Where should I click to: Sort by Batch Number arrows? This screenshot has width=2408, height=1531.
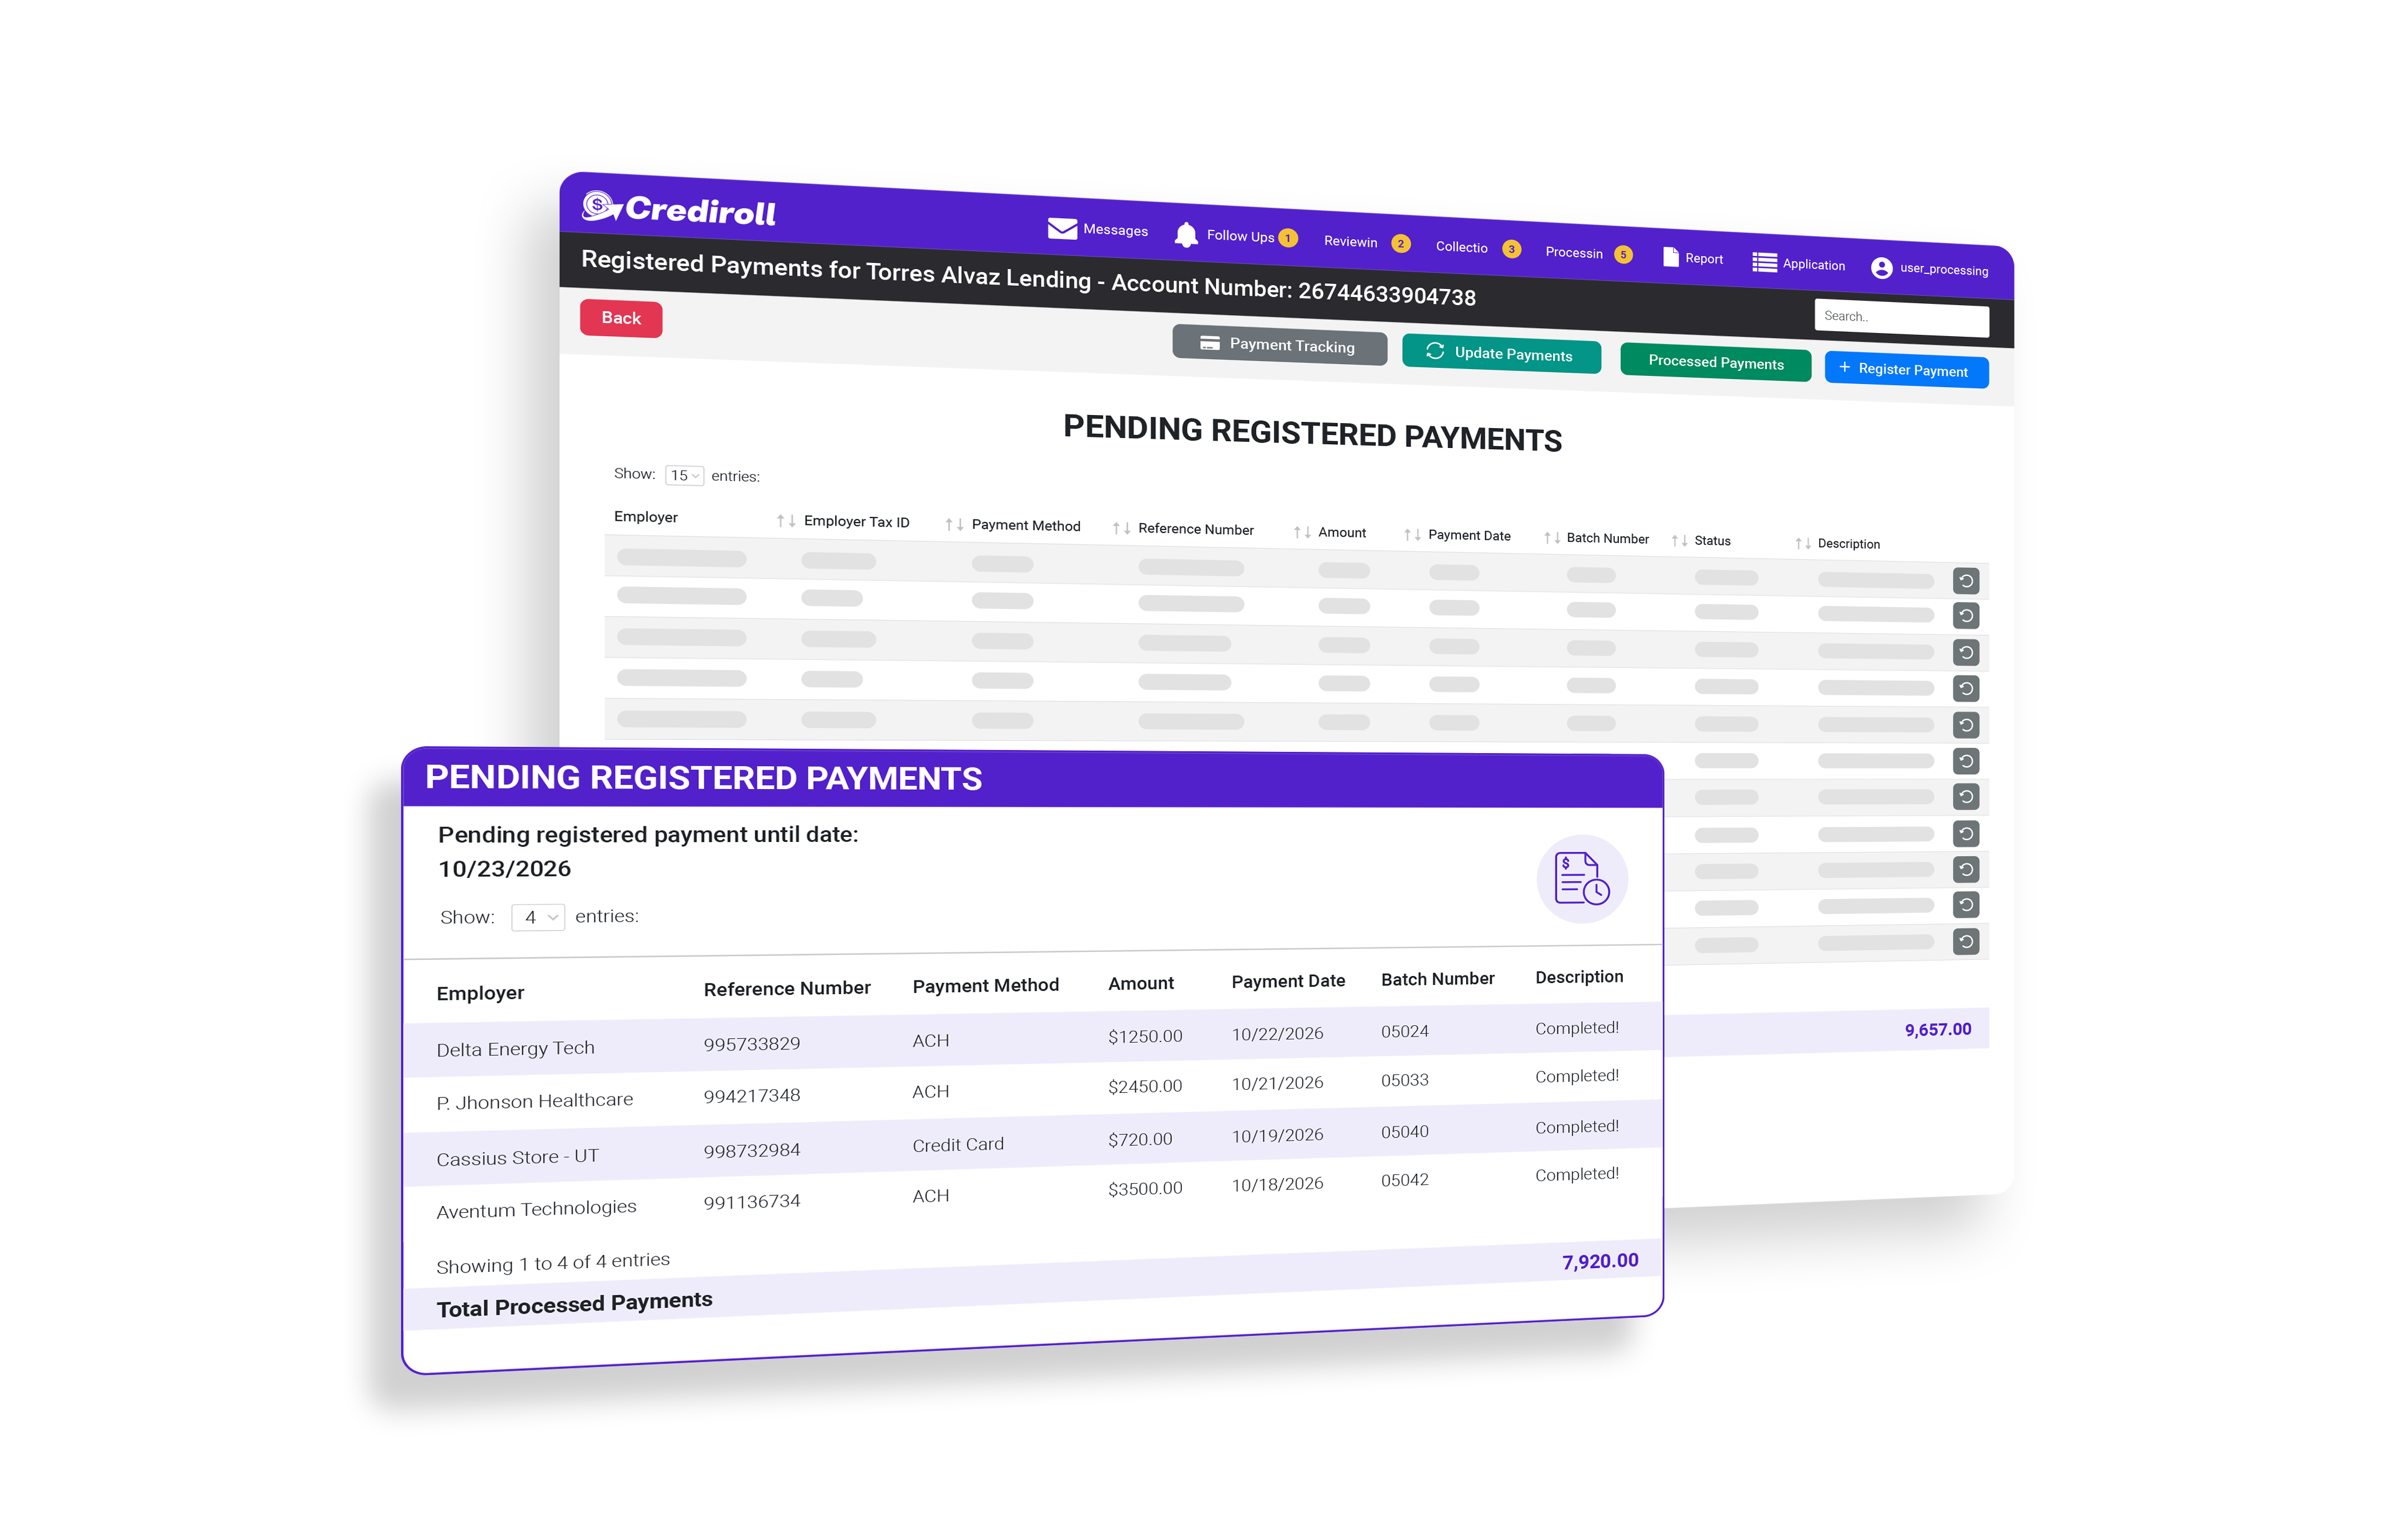point(1551,537)
